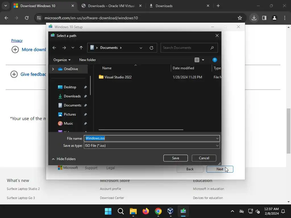Sort files by Name column
Image resolution: width=291 pixels, height=218 pixels.
click(107, 68)
